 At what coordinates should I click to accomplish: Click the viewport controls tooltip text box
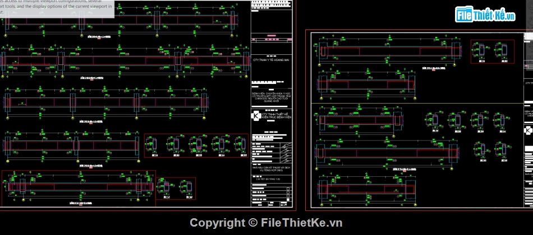coord(57,9)
